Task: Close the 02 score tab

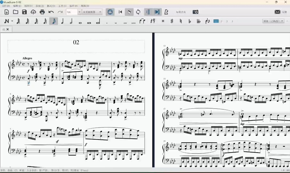Action: click(x=8, y=29)
